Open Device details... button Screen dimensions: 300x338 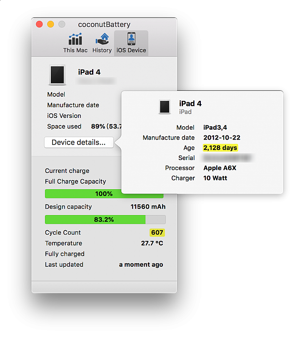pos(79,142)
